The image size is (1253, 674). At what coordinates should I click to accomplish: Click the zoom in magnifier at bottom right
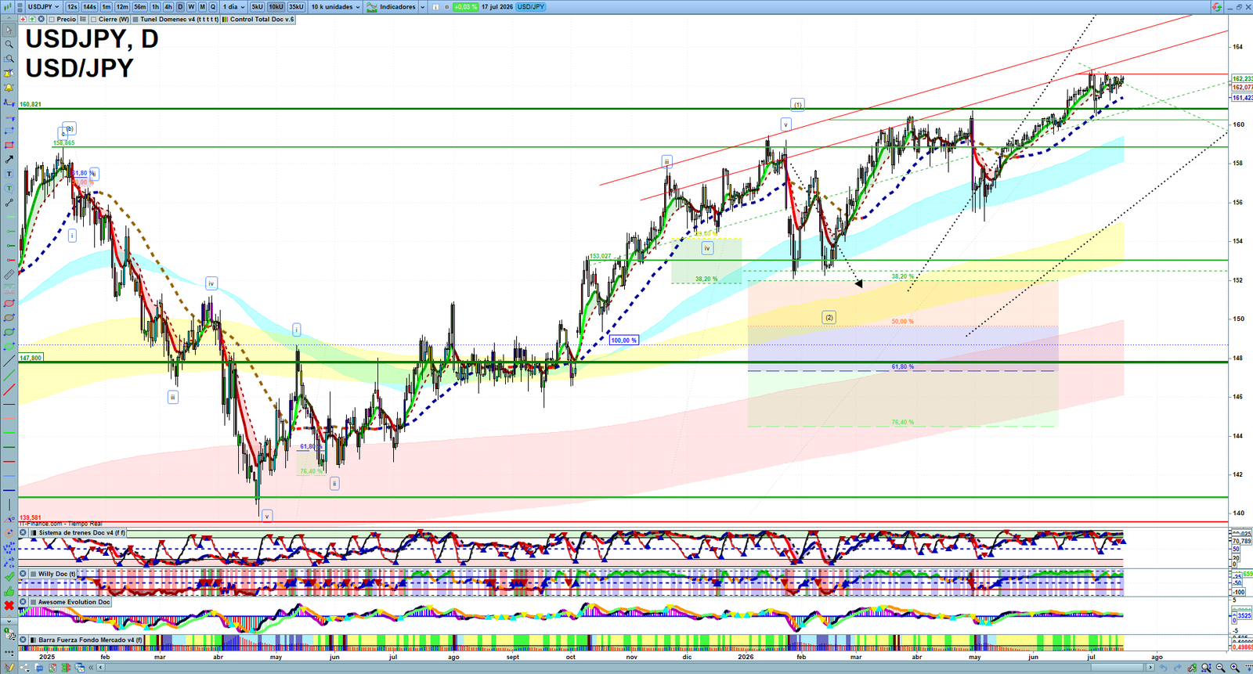pos(1234,667)
